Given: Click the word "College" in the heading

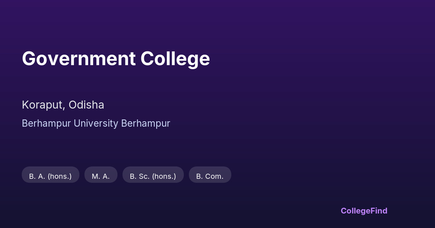Looking at the screenshot, I should pos(175,59).
